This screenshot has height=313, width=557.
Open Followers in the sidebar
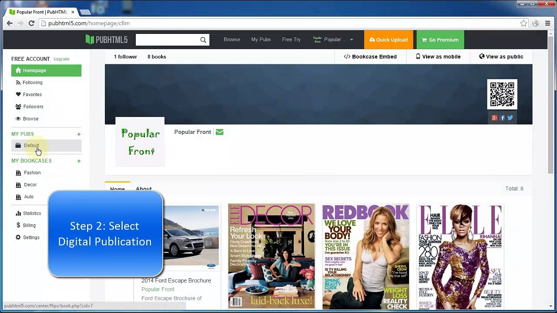click(33, 107)
